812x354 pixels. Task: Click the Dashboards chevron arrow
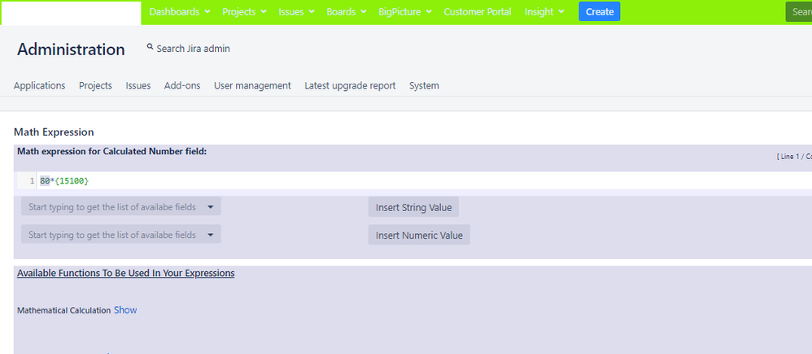coord(207,12)
